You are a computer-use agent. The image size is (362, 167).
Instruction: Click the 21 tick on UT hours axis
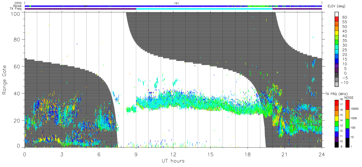(x=285, y=154)
